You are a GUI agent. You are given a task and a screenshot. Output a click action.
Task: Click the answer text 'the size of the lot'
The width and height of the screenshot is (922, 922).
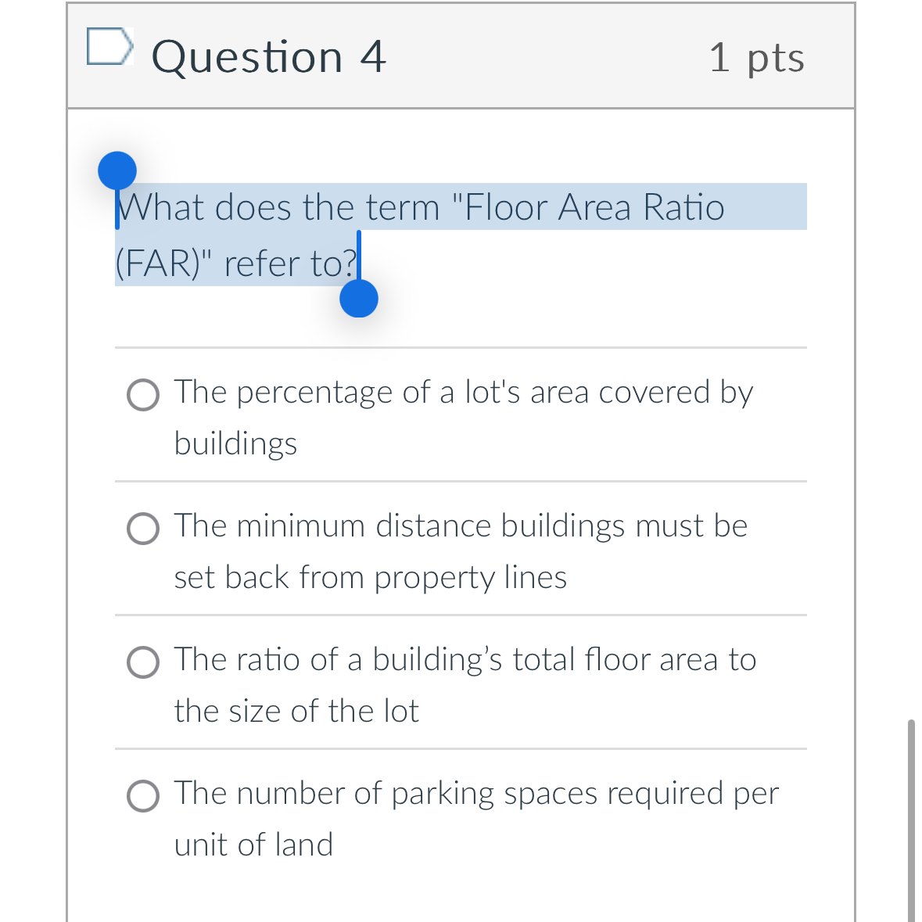pos(296,711)
